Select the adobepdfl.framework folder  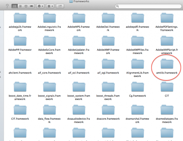tap(138, 18)
